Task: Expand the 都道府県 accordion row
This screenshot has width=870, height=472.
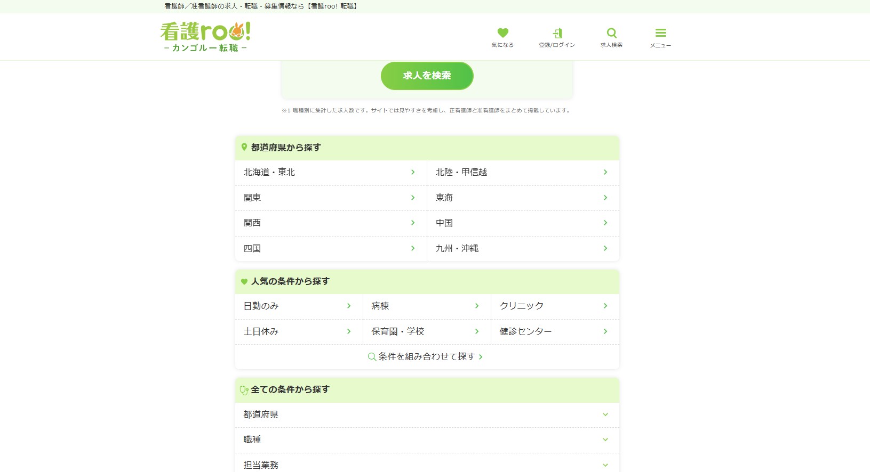Action: (x=427, y=414)
